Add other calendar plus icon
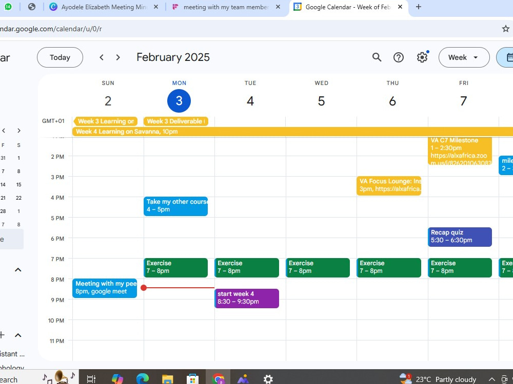 (x=2, y=335)
